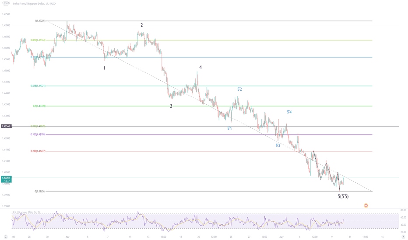Click the Fib level label 0.236(1.41437)
Image resolution: width=408 pixels, height=240 pixels.
[38, 151]
